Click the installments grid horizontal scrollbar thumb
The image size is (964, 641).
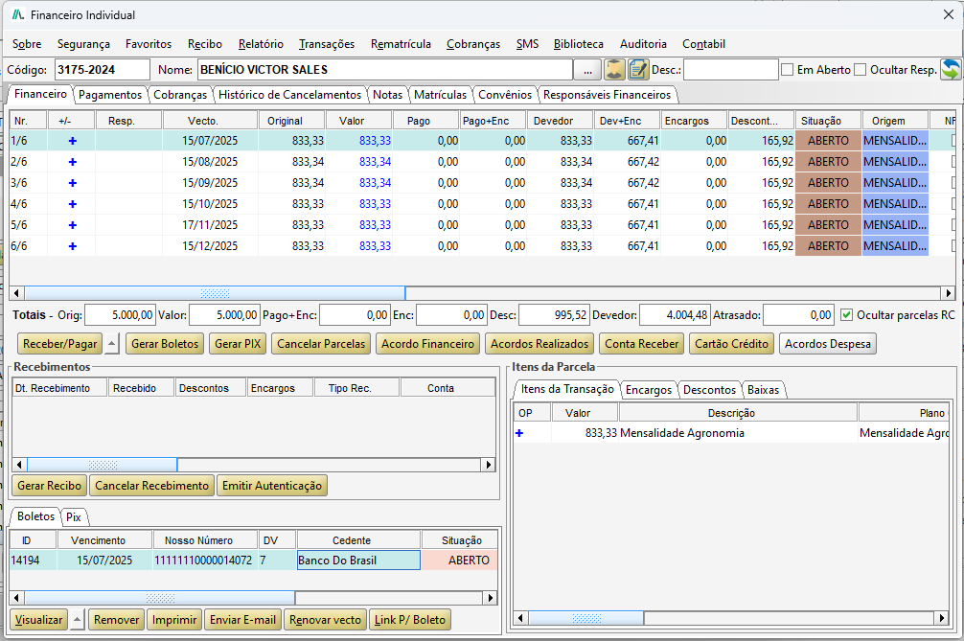215,293
